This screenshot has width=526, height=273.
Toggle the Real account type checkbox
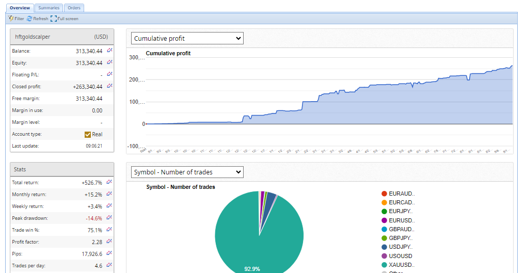click(x=88, y=134)
